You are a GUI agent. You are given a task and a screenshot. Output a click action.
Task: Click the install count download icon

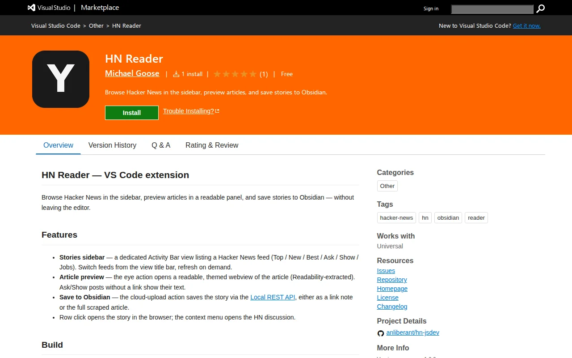176,74
